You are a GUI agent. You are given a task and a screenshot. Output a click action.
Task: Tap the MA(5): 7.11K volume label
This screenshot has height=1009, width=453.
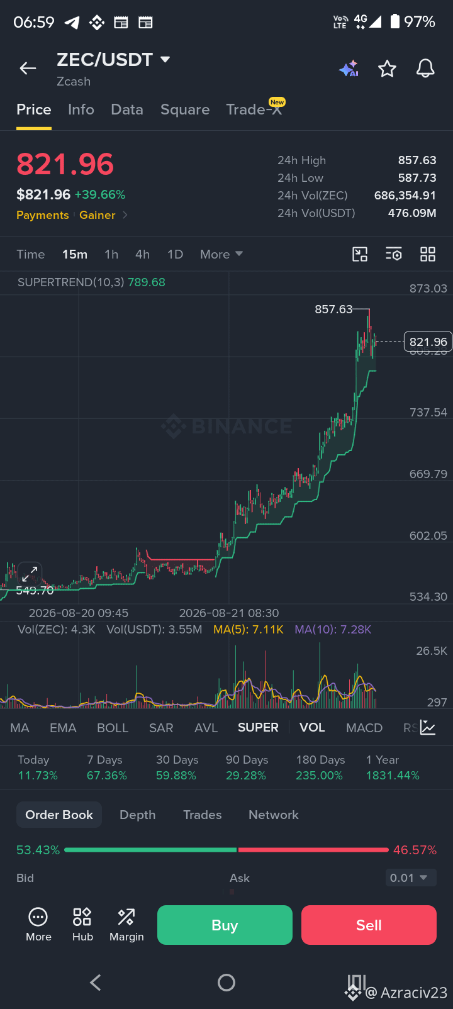click(249, 629)
